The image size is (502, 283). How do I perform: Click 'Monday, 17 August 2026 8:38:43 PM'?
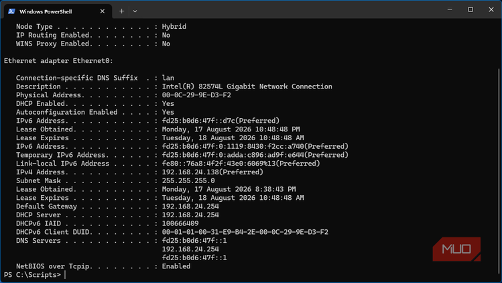tap(229, 189)
